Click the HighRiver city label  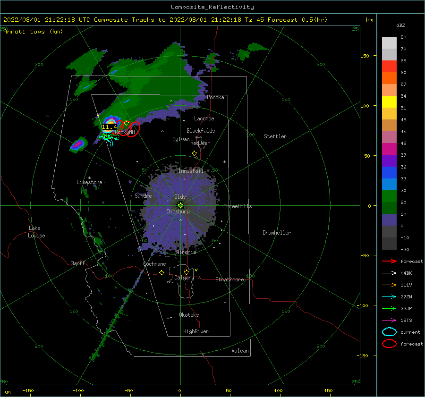[x=196, y=331]
